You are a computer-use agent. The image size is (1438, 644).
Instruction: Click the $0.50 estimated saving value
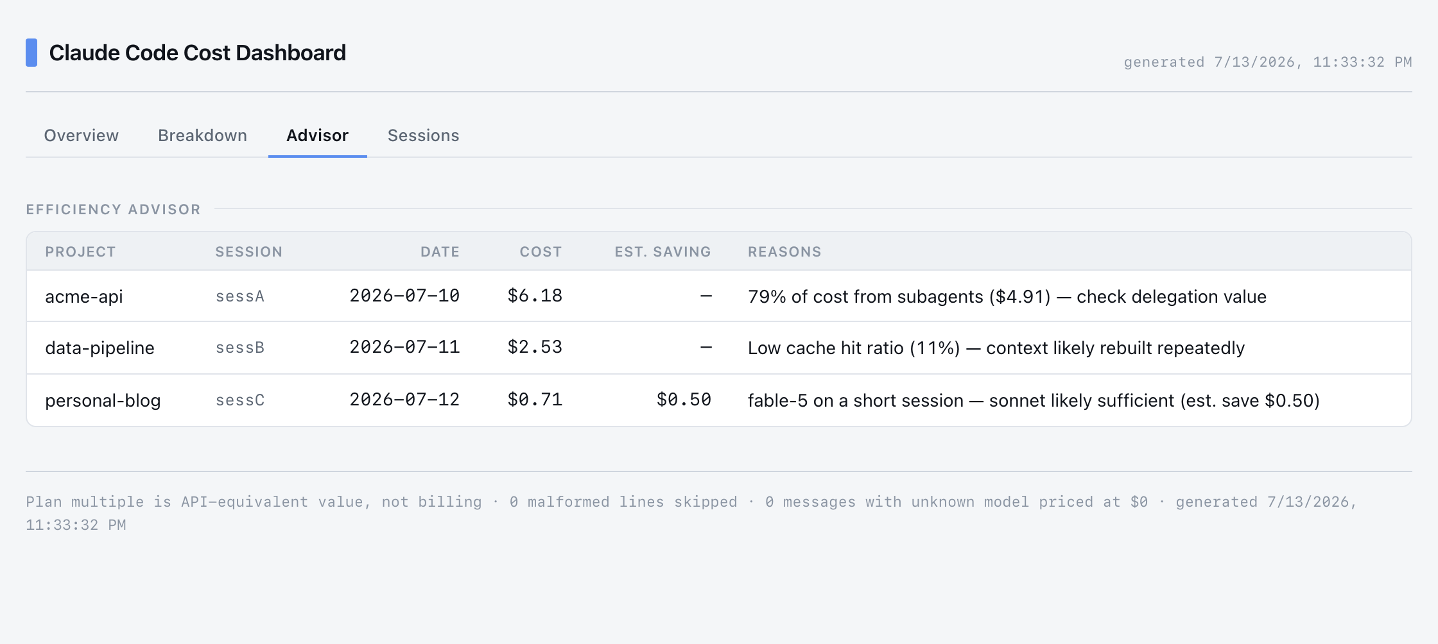tap(684, 400)
